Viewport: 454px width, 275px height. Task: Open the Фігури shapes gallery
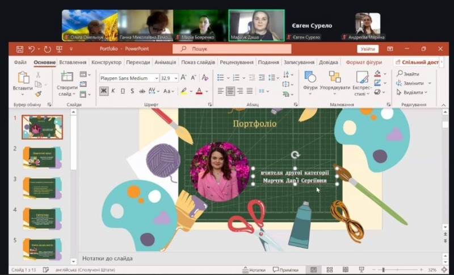[x=310, y=78]
